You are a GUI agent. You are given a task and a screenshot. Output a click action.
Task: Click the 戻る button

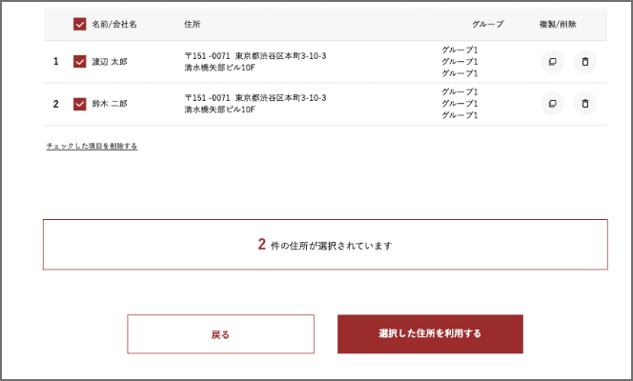220,334
